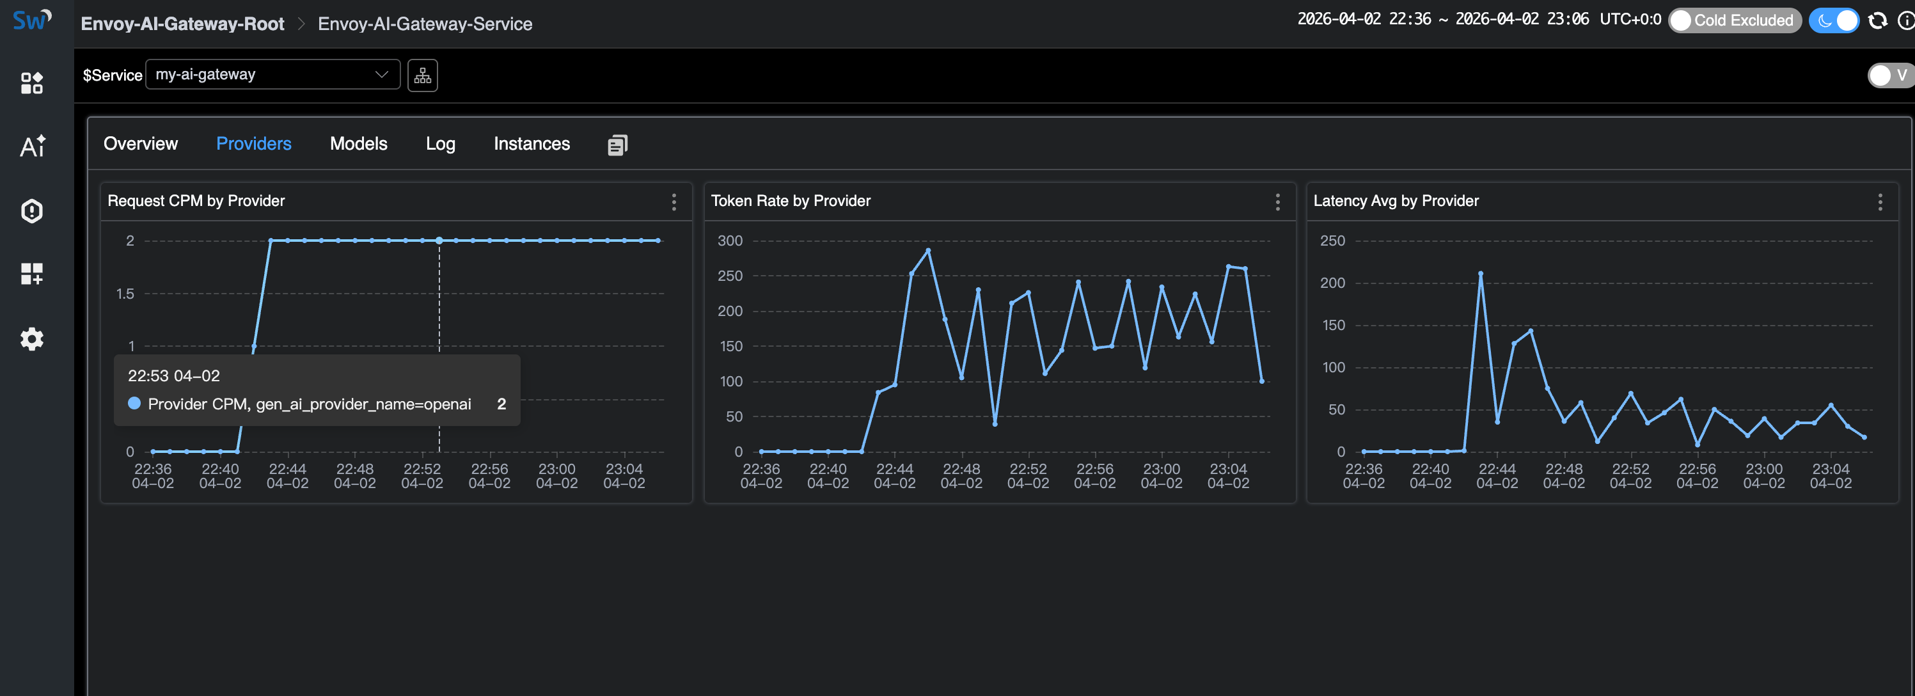Click the refresh icon in header
This screenshot has height=696, width=1915.
pos(1877,21)
